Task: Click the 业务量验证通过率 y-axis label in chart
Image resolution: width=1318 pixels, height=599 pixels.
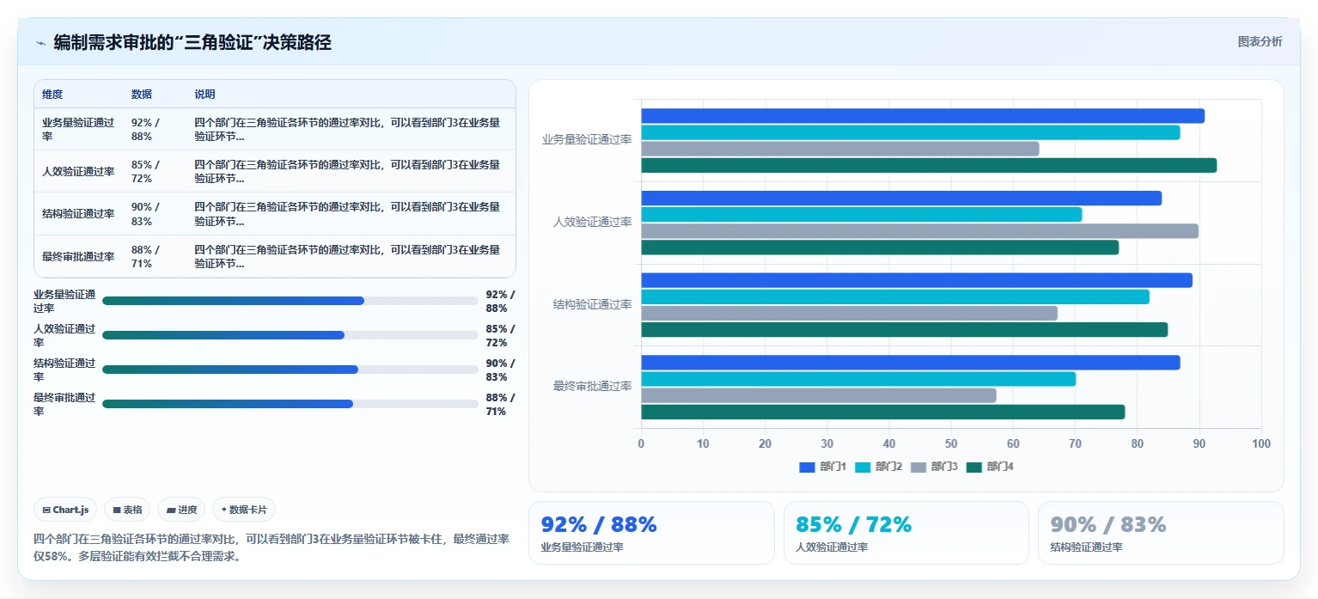Action: coord(587,140)
